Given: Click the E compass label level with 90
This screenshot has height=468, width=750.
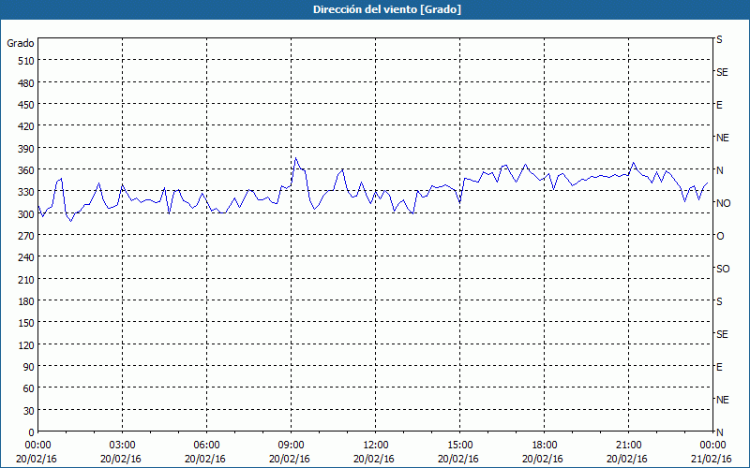Looking at the screenshot, I should [719, 367].
